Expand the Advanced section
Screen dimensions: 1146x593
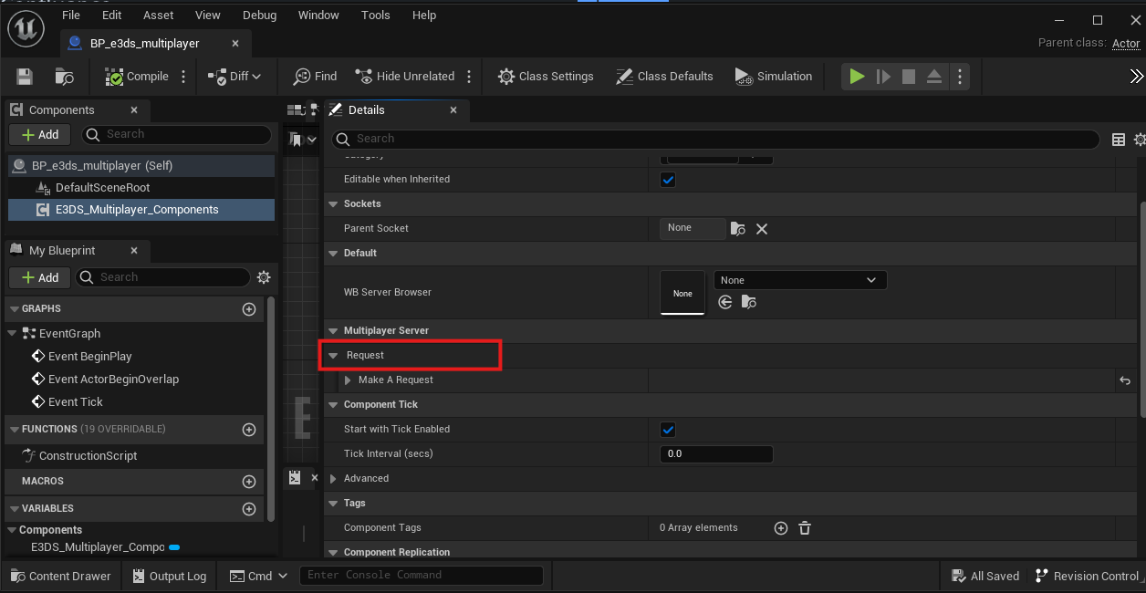(333, 479)
